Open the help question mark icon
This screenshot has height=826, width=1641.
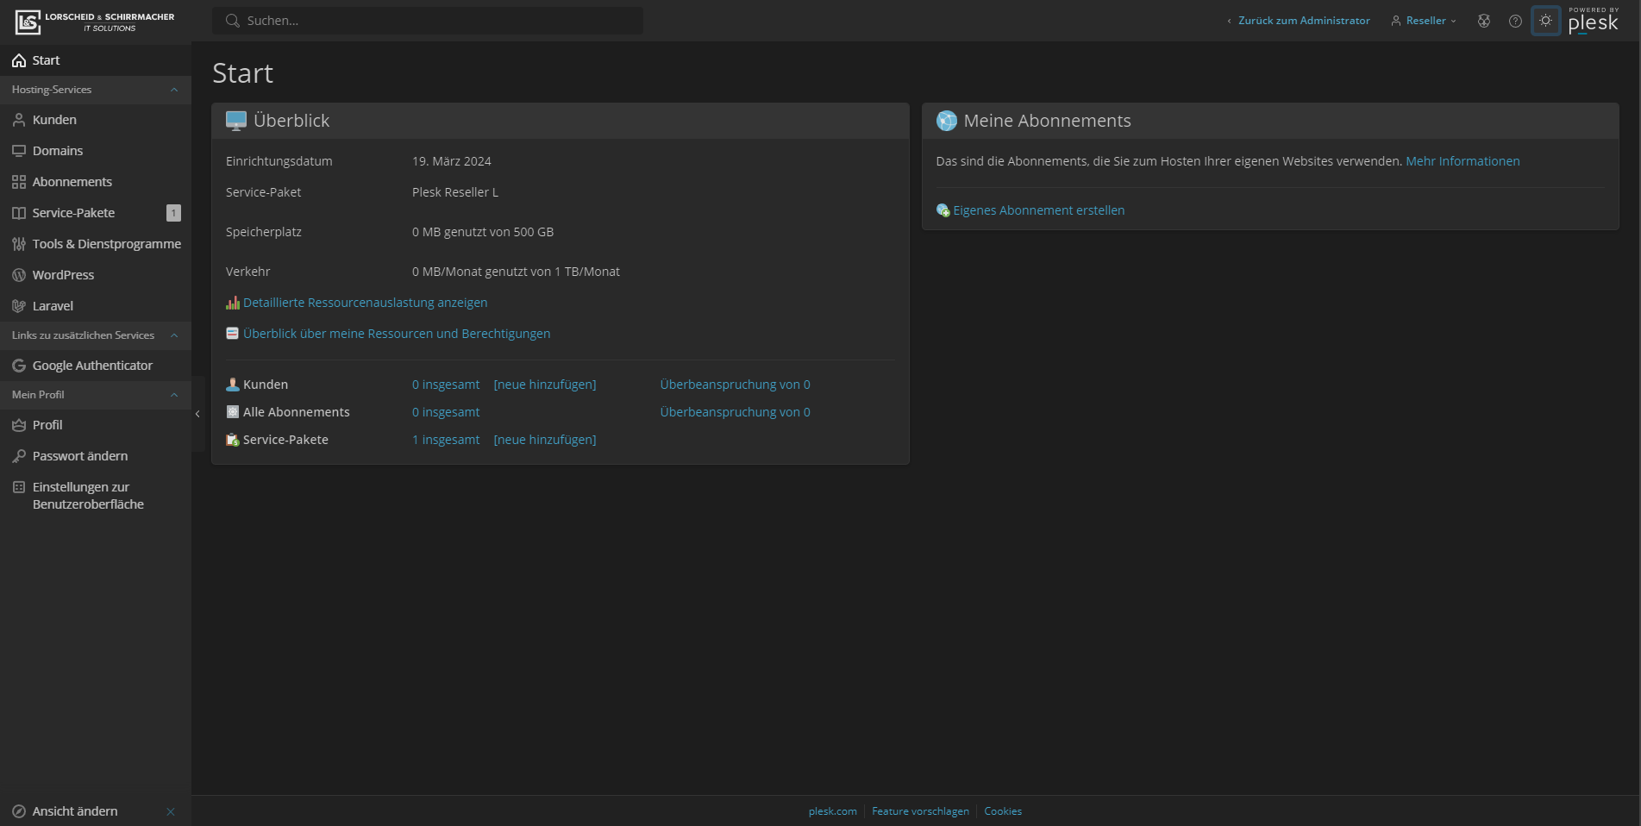1515,21
